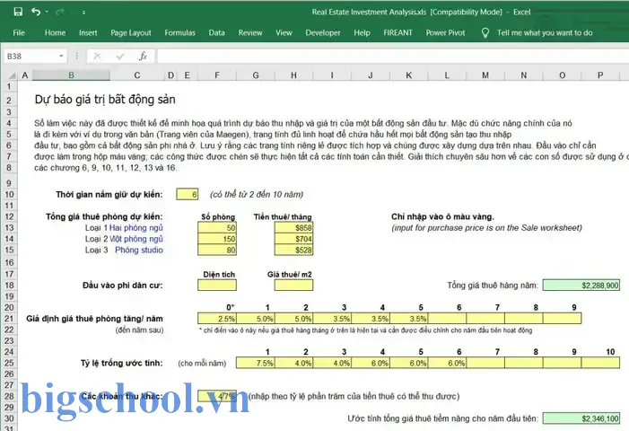Image resolution: width=629 pixels, height=431 pixels.
Task: Select column G header
Action: click(256, 75)
